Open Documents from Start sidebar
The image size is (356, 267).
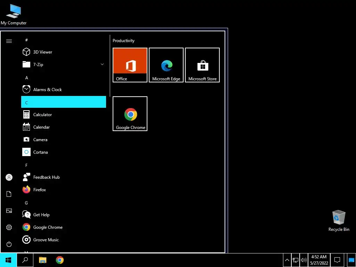click(x=9, y=194)
